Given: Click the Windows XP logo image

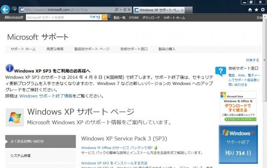Looking at the screenshot, I should [15, 117].
